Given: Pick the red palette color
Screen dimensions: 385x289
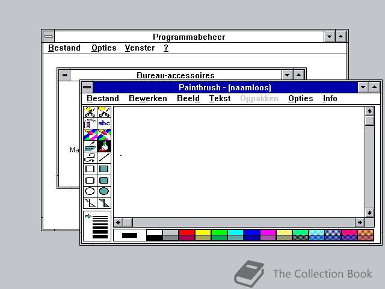Looking at the screenshot, I should click(187, 232).
